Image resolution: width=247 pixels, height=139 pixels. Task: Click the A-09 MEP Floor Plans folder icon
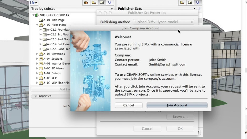tap(41, 83)
